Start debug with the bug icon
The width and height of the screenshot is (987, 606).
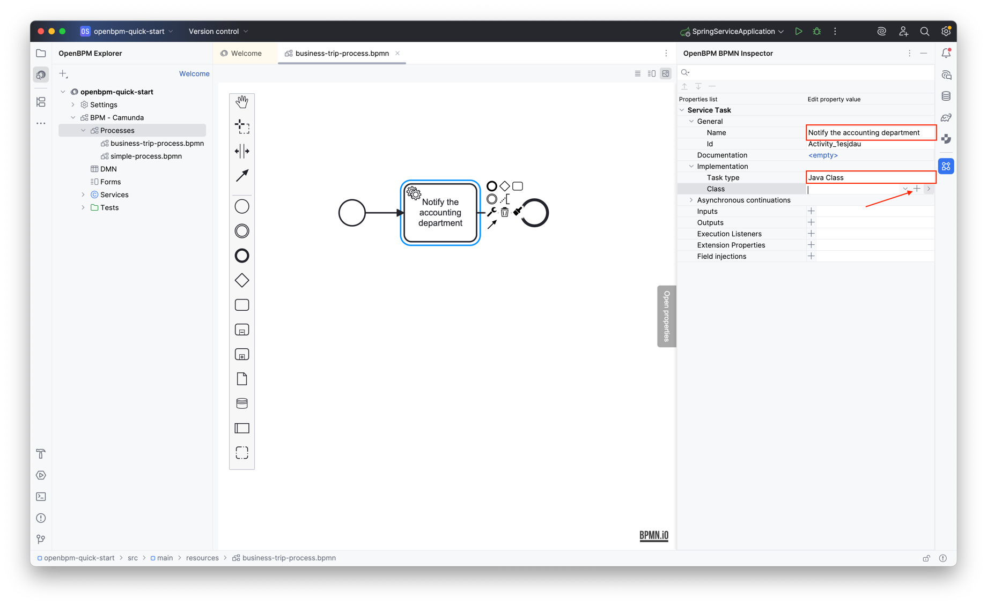tap(816, 31)
